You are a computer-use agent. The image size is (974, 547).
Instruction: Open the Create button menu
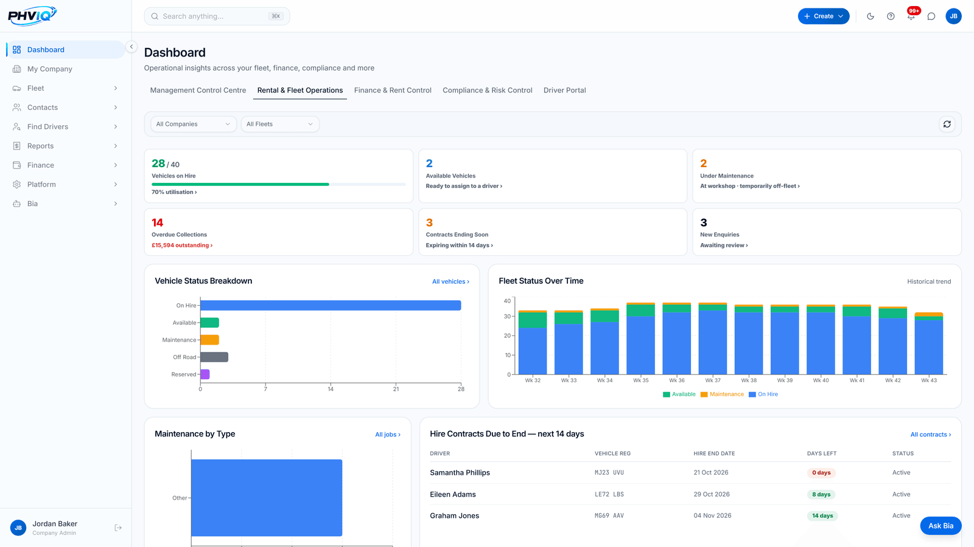coord(824,16)
